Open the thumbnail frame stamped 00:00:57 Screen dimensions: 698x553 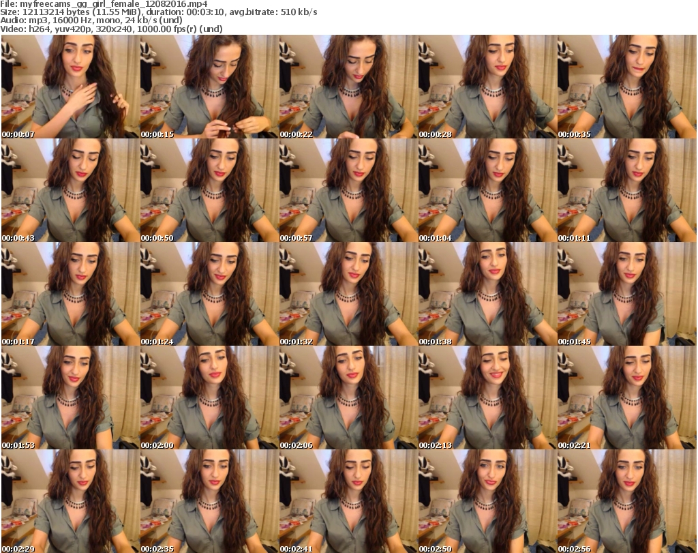[348, 190]
